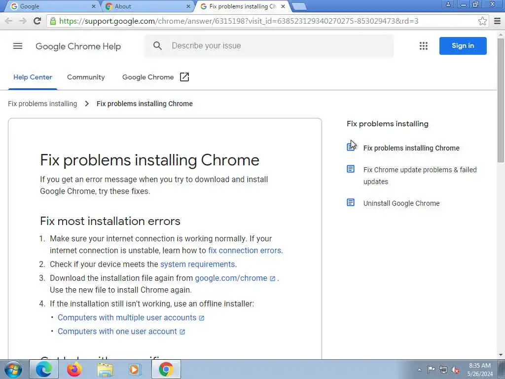
Task: Open Windows Start menu
Action: tap(13, 369)
